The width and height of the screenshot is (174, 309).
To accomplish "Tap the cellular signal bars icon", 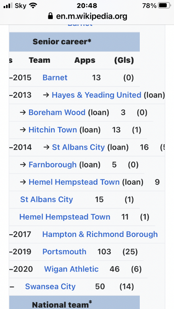I will click(8, 6).
